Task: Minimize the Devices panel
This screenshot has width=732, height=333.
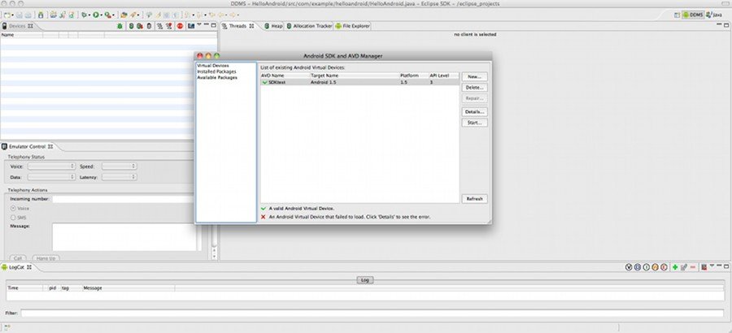Action: point(207,24)
